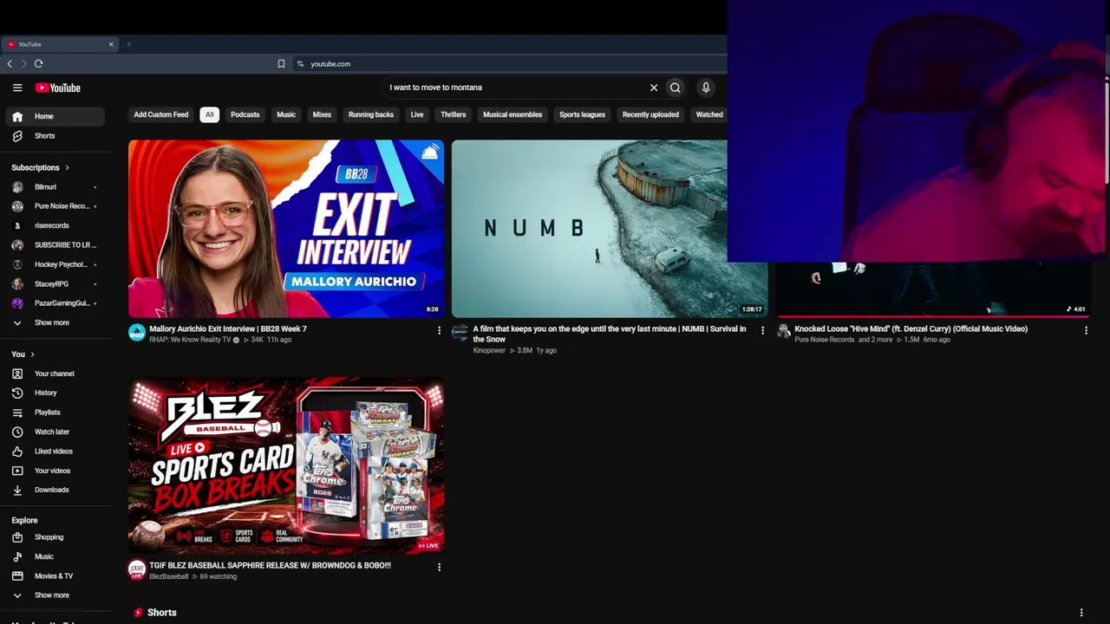Open Mallory Aurichio Exit Interview title link

(x=228, y=329)
